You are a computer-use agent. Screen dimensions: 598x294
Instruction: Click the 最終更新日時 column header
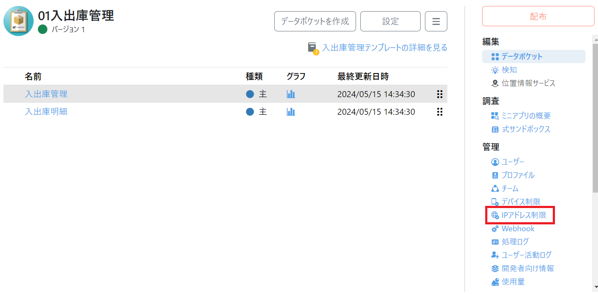(363, 77)
